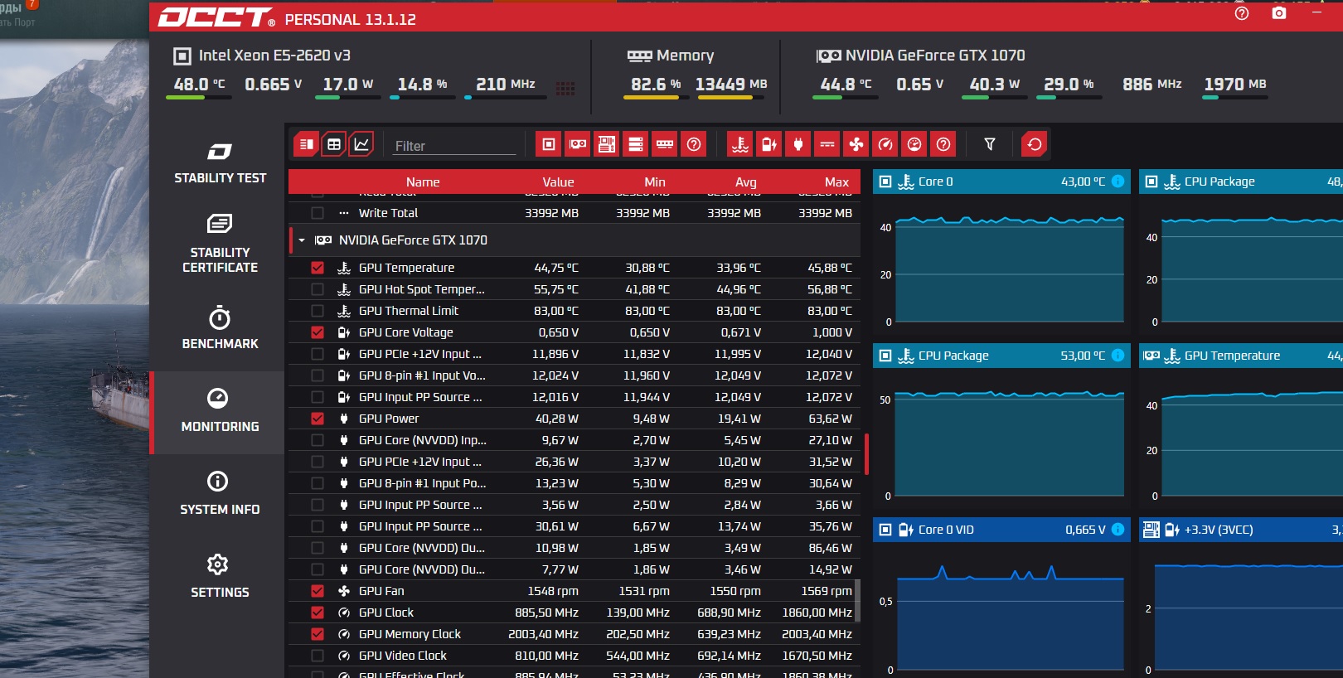Toggle usage gauge sensor type filter
Viewport: 1343px width, 678px height.
(x=914, y=144)
